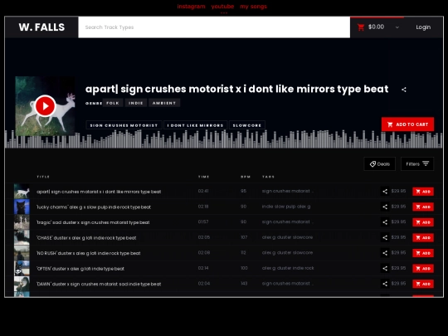The image size is (448, 336).
Task: Add 'tragic' track to cart
Action: (x=423, y=222)
